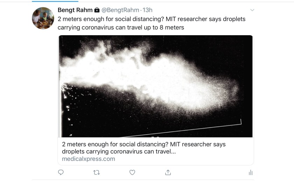Reply to Bengt Rahm's tweet
The image size is (294, 181).
[x=61, y=172]
